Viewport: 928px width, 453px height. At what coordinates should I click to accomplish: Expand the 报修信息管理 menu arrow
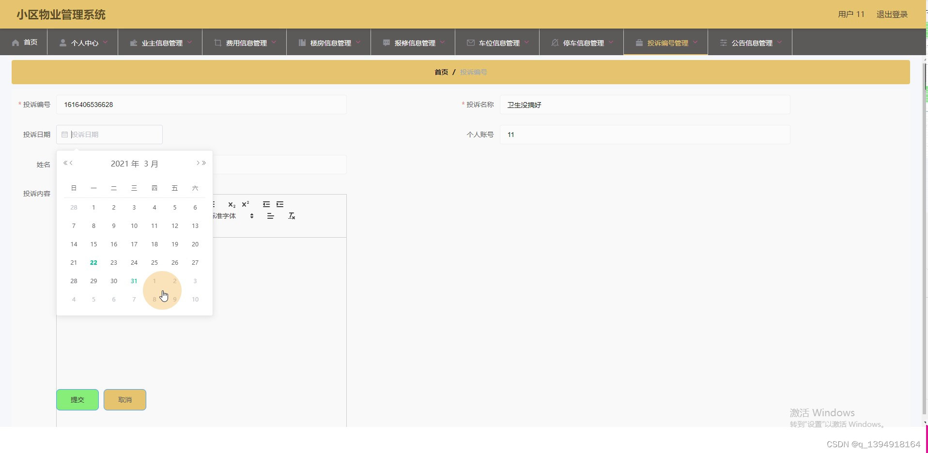pos(442,42)
